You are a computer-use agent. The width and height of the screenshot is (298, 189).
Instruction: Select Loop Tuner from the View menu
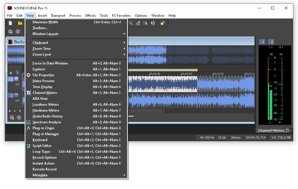pyautogui.click(x=41, y=151)
